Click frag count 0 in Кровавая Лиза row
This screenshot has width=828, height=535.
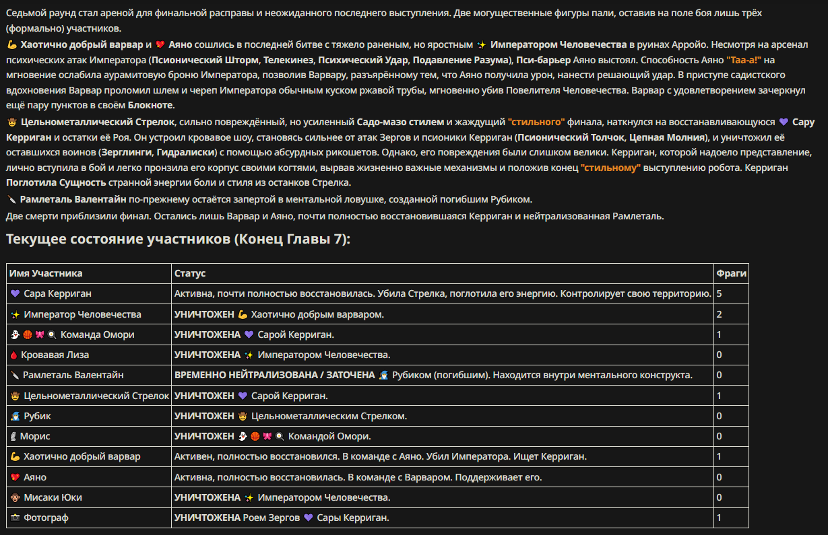[720, 355]
